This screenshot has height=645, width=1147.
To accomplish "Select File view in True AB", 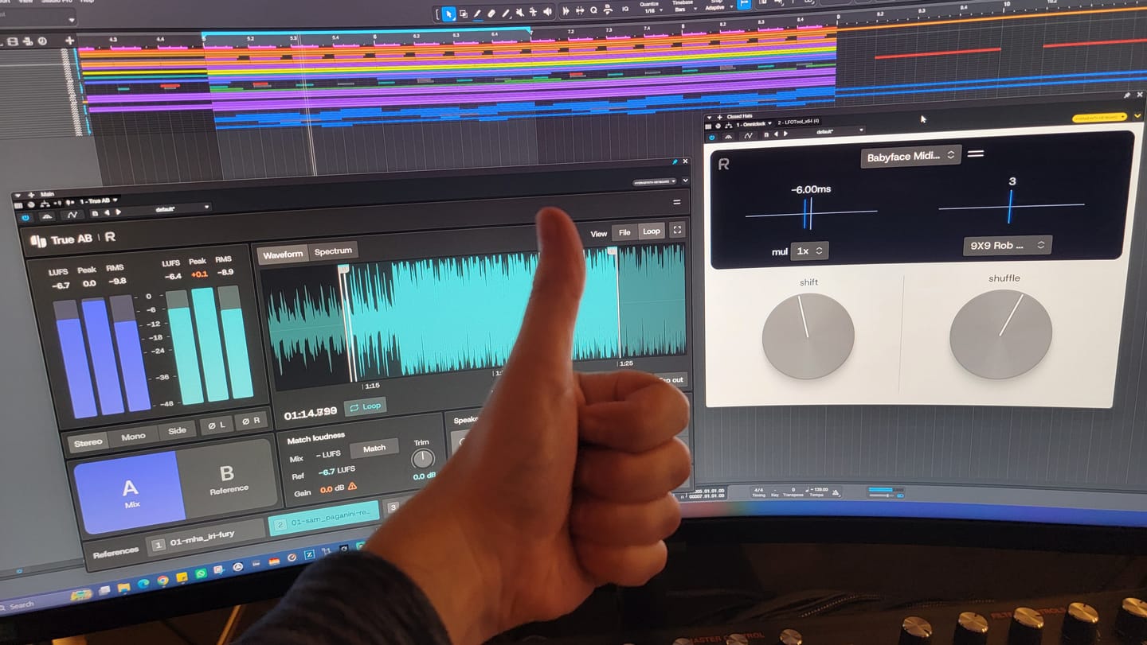I will coord(624,232).
